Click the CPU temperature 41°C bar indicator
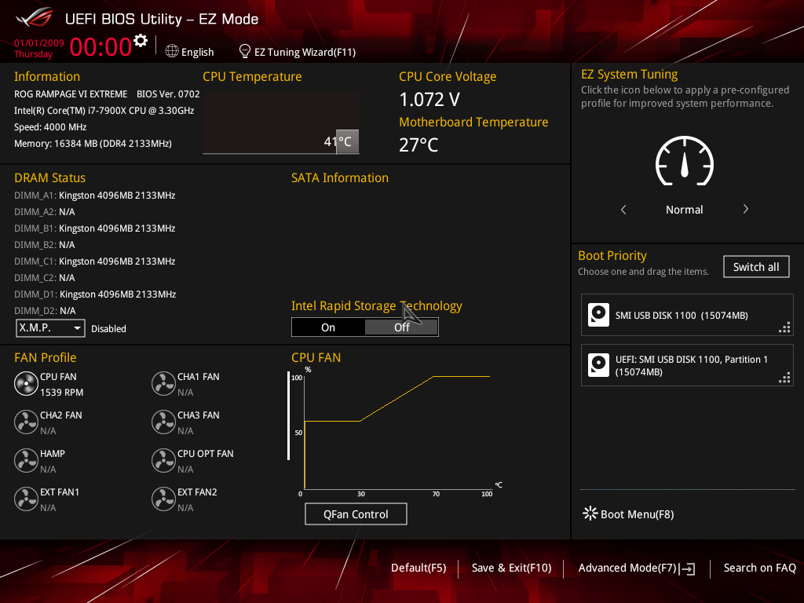The image size is (804, 603). coord(347,141)
